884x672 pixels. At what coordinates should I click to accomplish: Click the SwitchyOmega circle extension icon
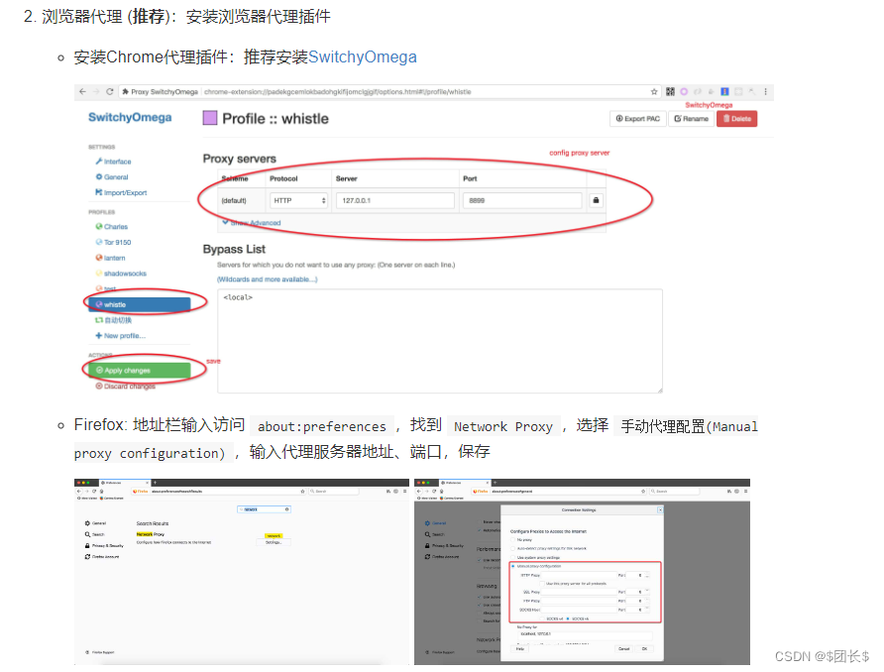684,91
